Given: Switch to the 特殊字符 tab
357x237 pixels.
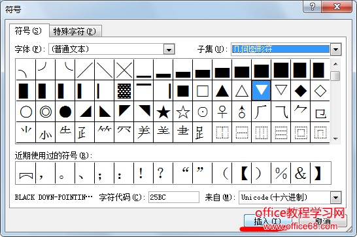Looking at the screenshot, I should [x=75, y=31].
